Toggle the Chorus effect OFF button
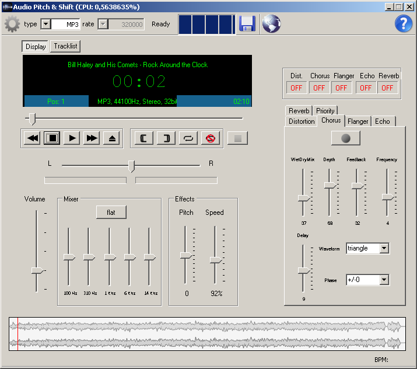 tap(319, 88)
